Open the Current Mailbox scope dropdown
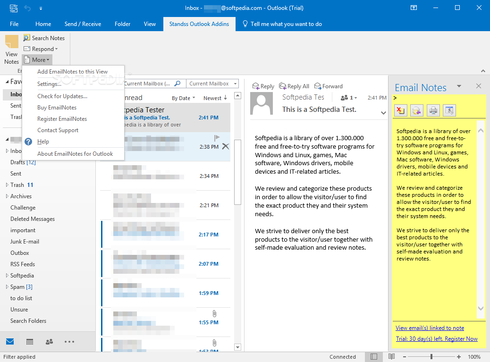The width and height of the screenshot is (490, 362). coord(212,84)
